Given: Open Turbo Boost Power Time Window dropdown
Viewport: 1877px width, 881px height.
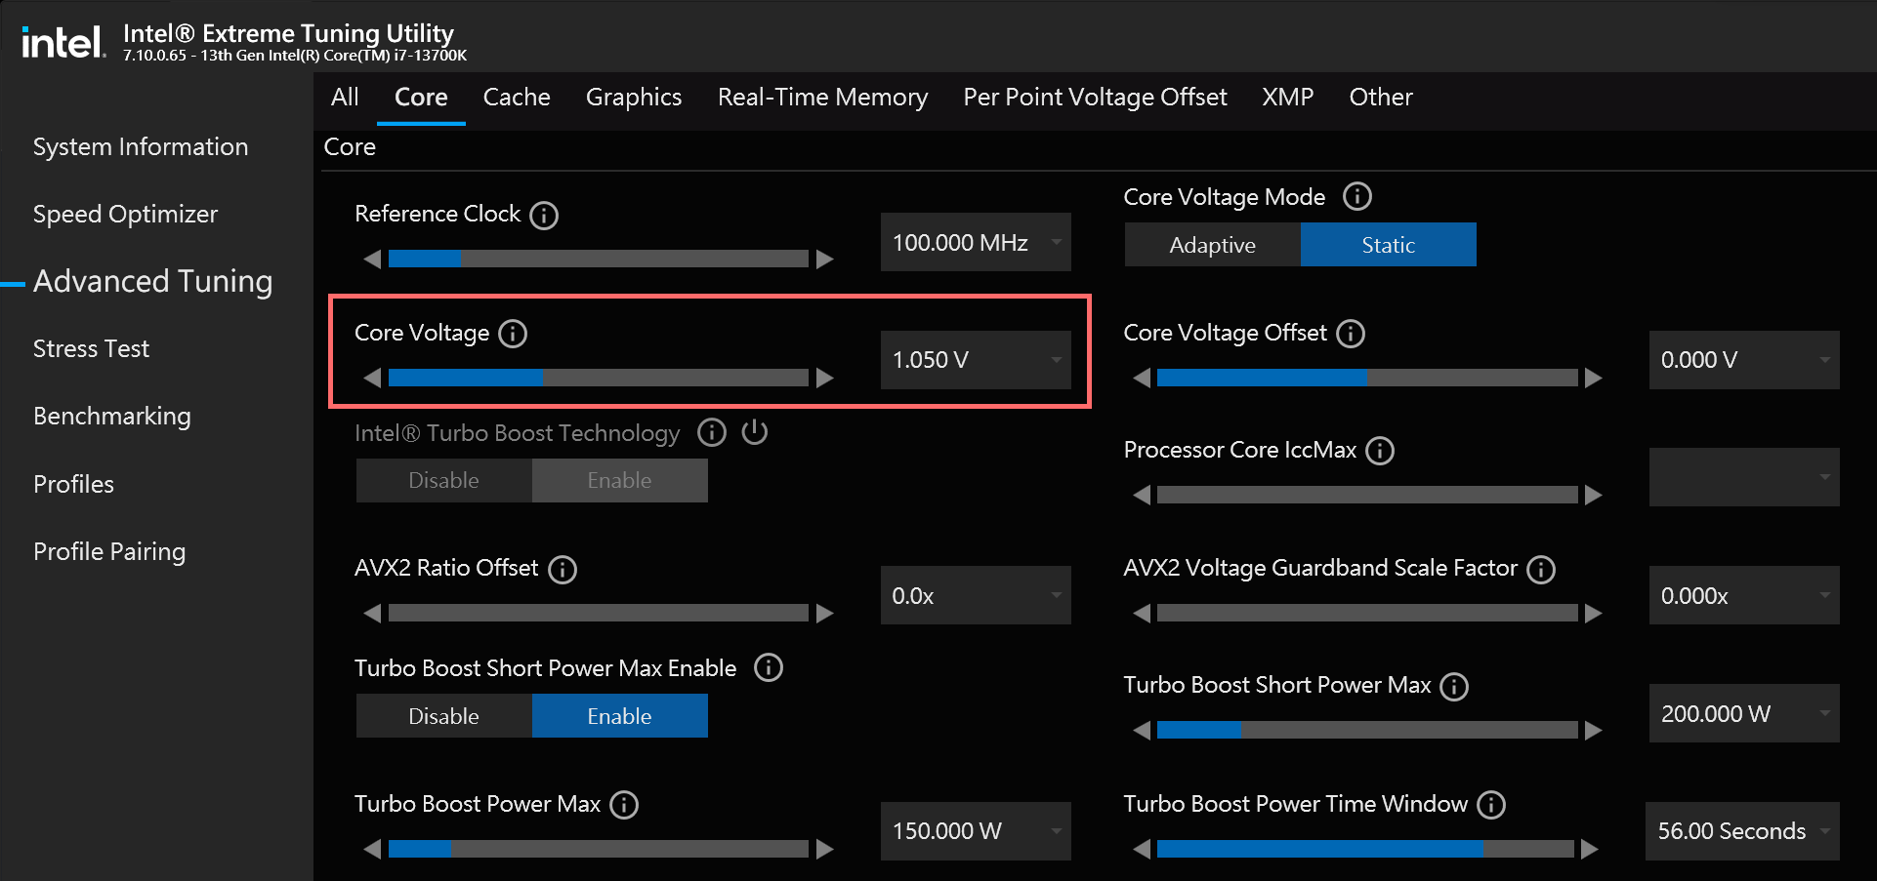Looking at the screenshot, I should (1824, 831).
